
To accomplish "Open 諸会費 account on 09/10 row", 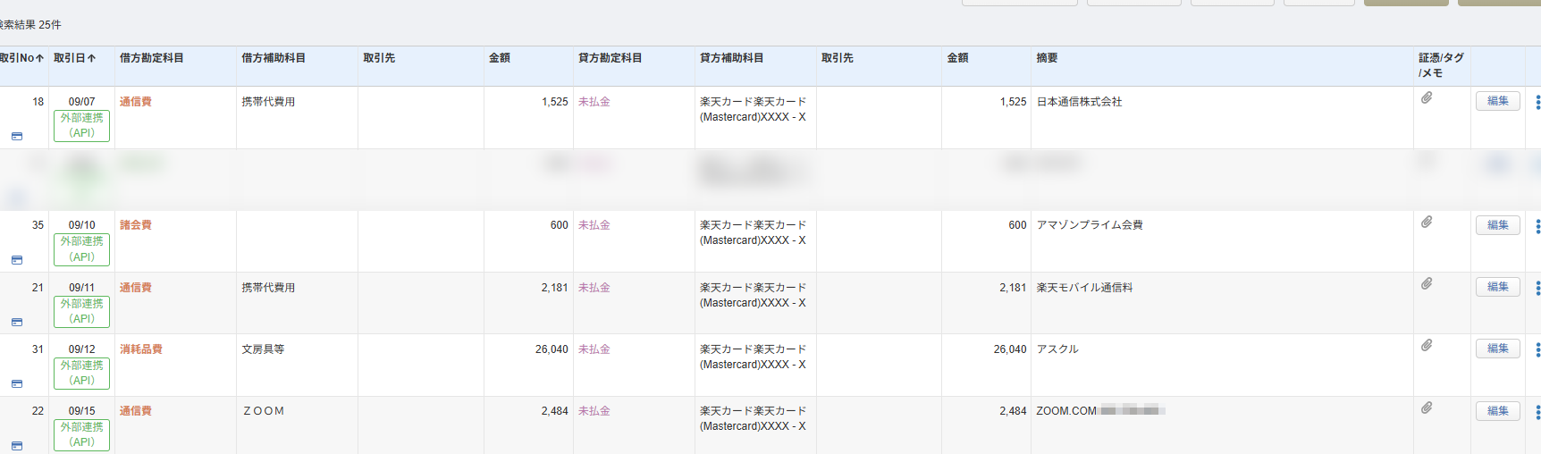I will [136, 225].
